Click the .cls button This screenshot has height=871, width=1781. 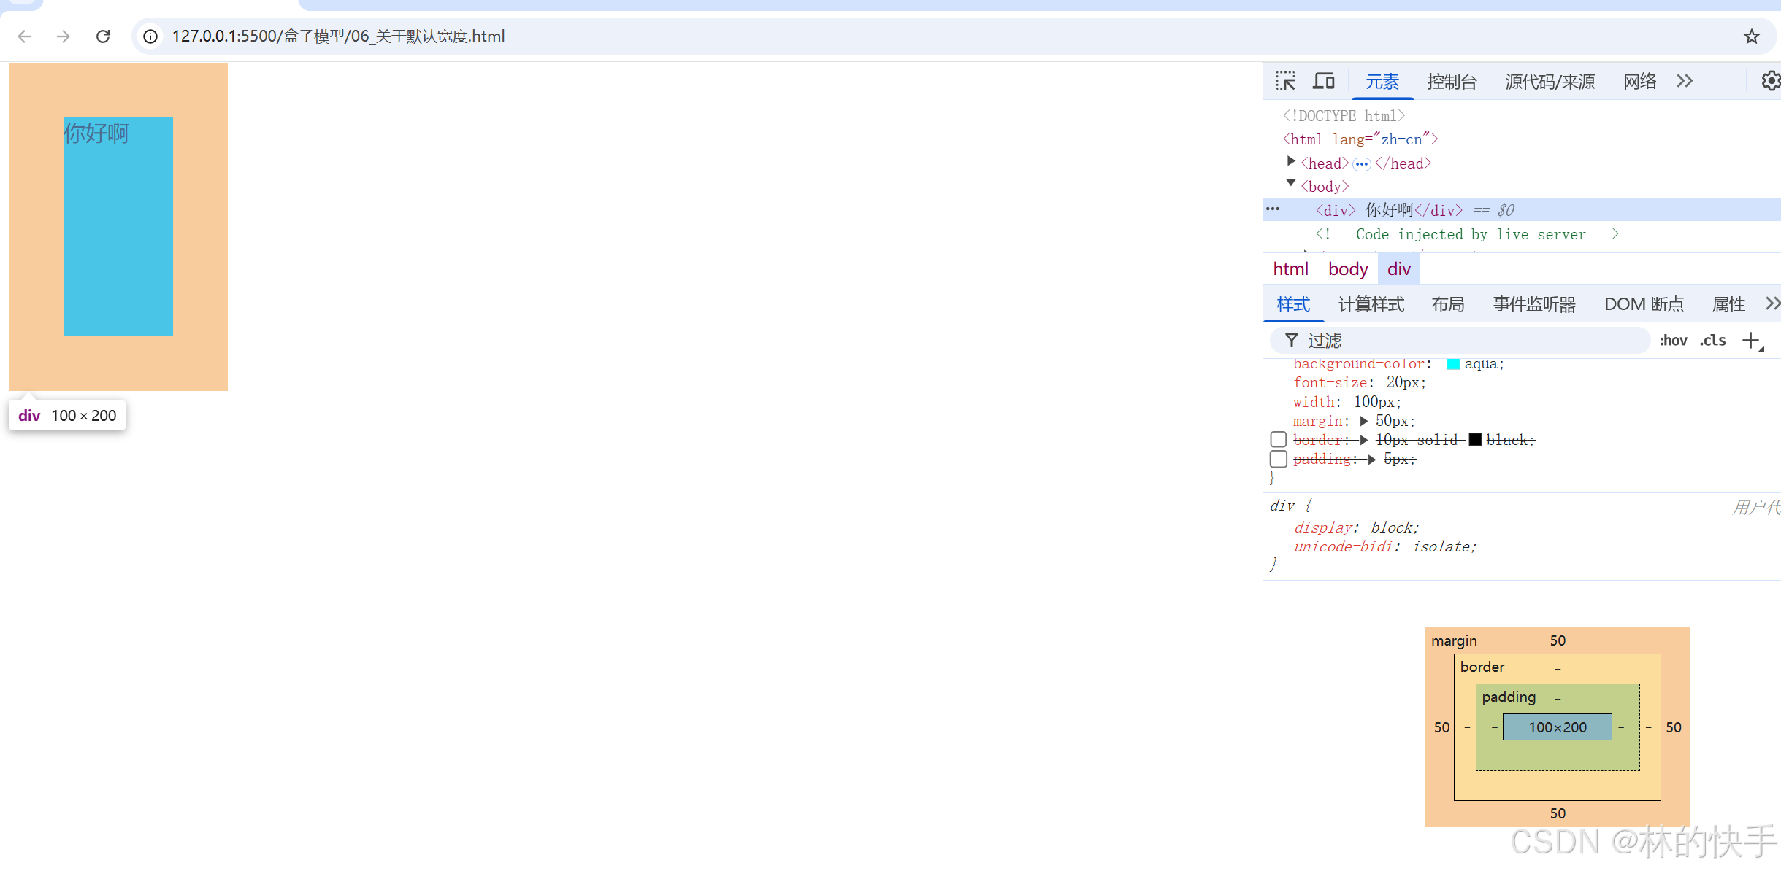1712,341
